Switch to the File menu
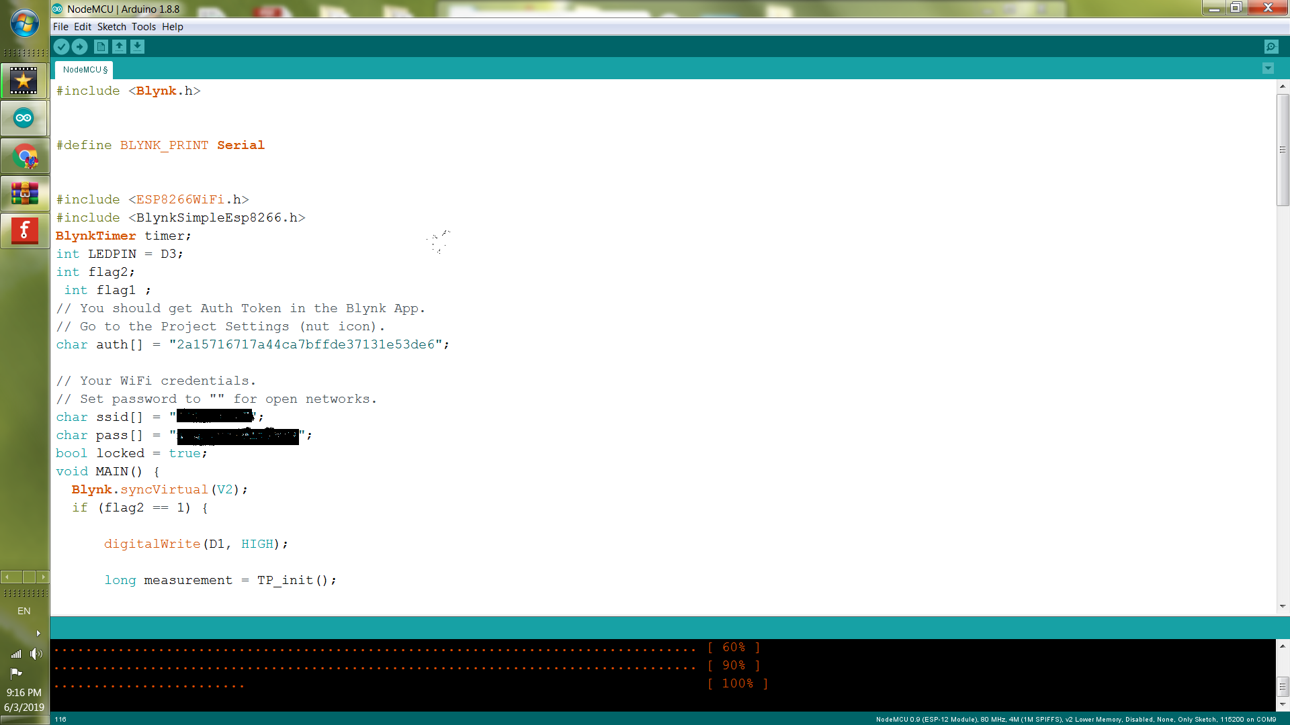 (60, 27)
